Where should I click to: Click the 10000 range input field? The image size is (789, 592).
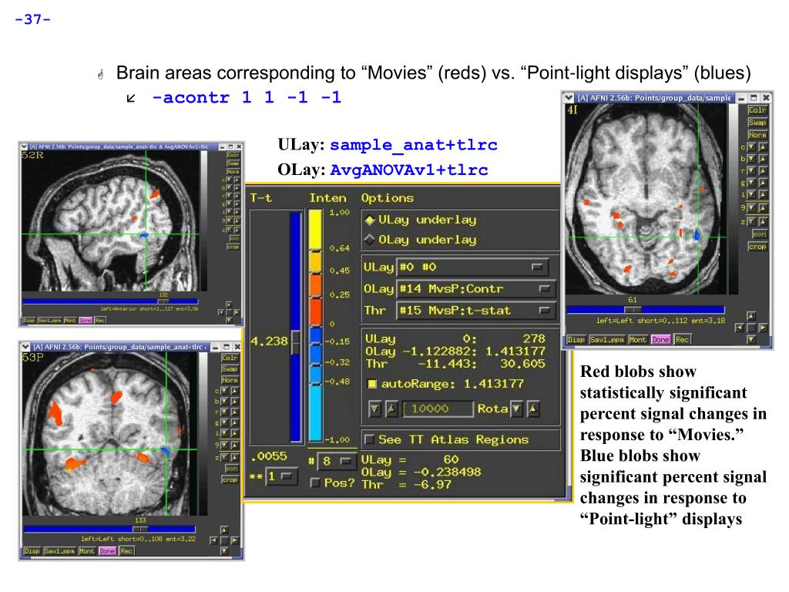tap(438, 409)
